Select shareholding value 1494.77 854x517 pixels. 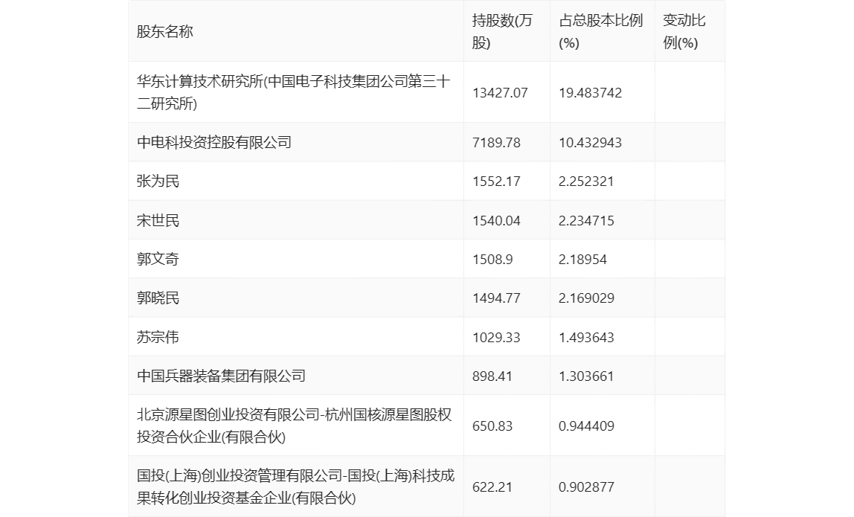coord(496,298)
